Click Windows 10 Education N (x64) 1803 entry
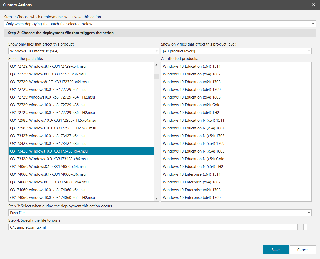Screen dimensions: 320x259 [x=236, y=151]
